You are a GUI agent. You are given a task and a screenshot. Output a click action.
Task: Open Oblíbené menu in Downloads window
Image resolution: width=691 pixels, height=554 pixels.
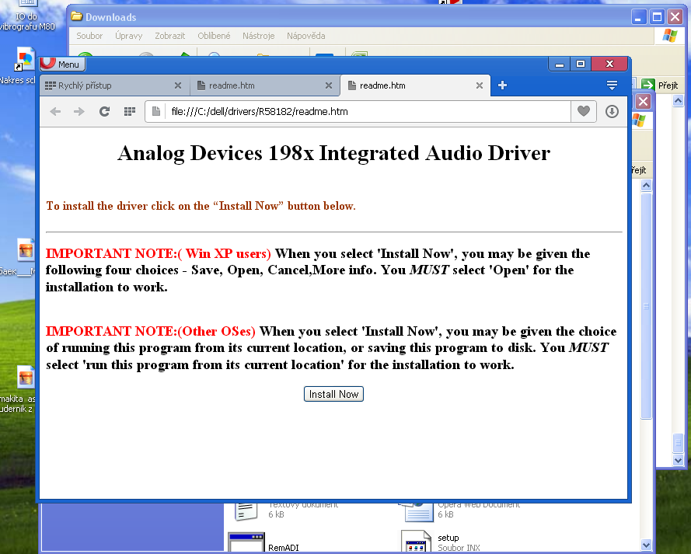click(x=214, y=36)
